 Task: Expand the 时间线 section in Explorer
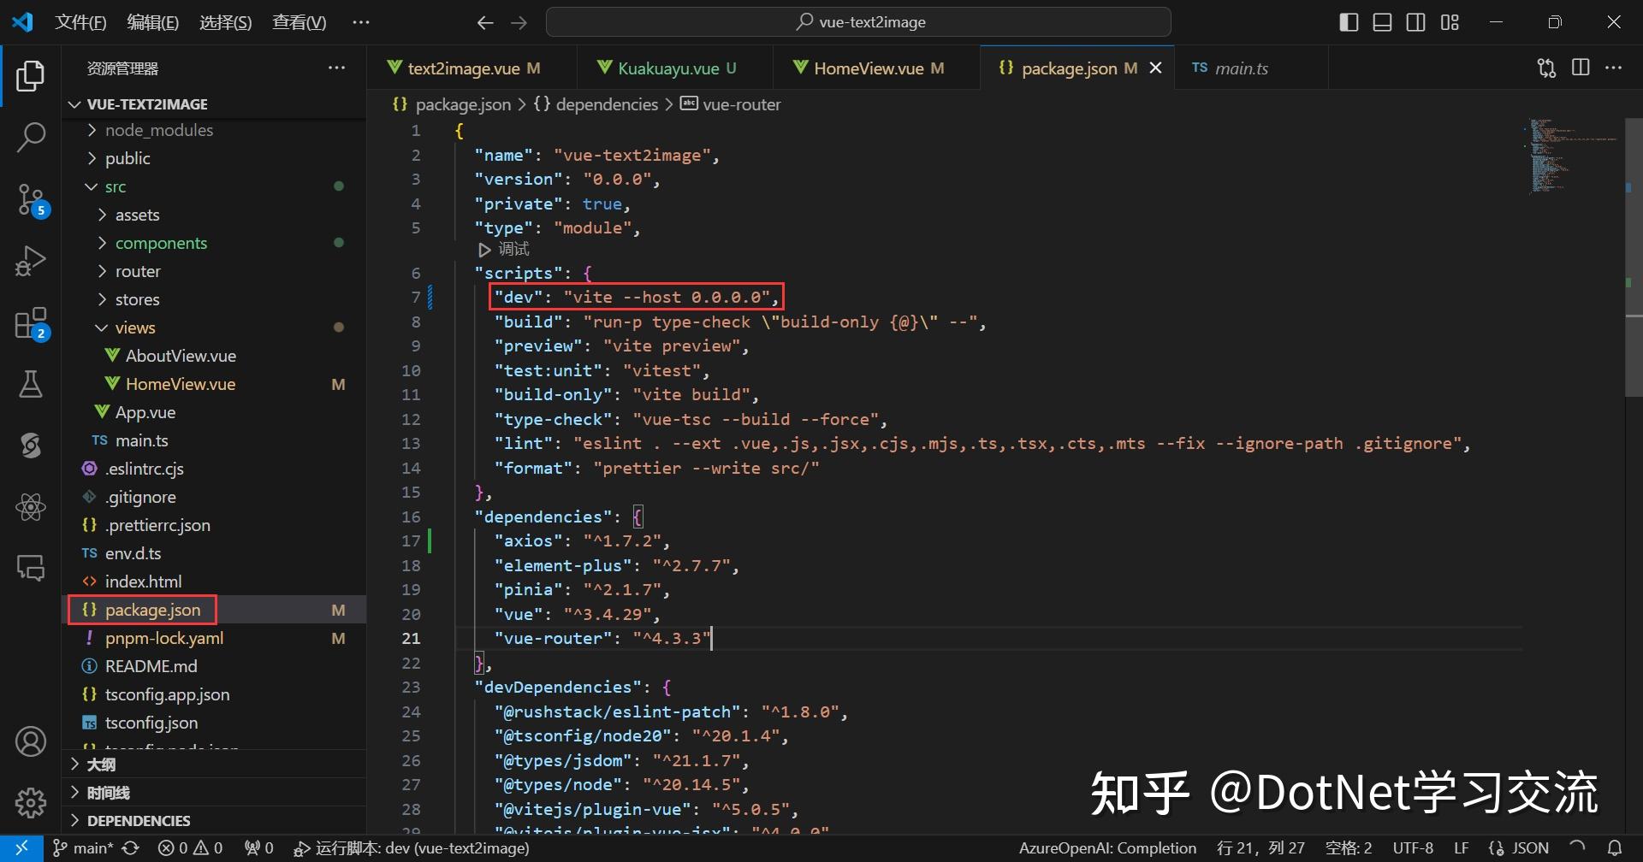tap(104, 792)
